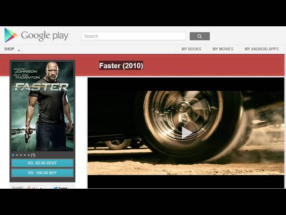Expand the Shop dropdown menu

click(x=10, y=49)
